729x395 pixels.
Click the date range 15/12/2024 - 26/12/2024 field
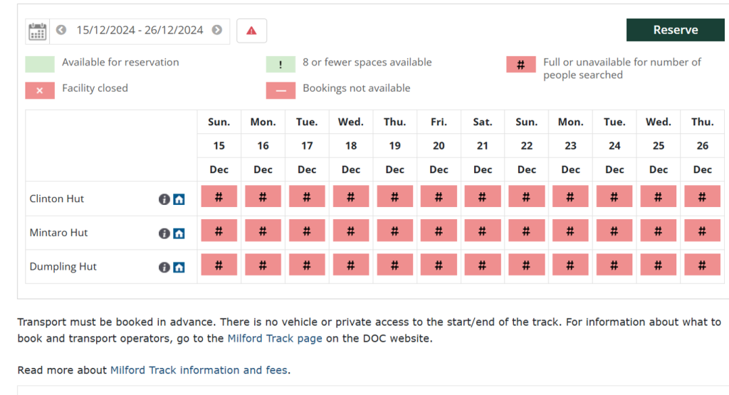click(x=140, y=31)
